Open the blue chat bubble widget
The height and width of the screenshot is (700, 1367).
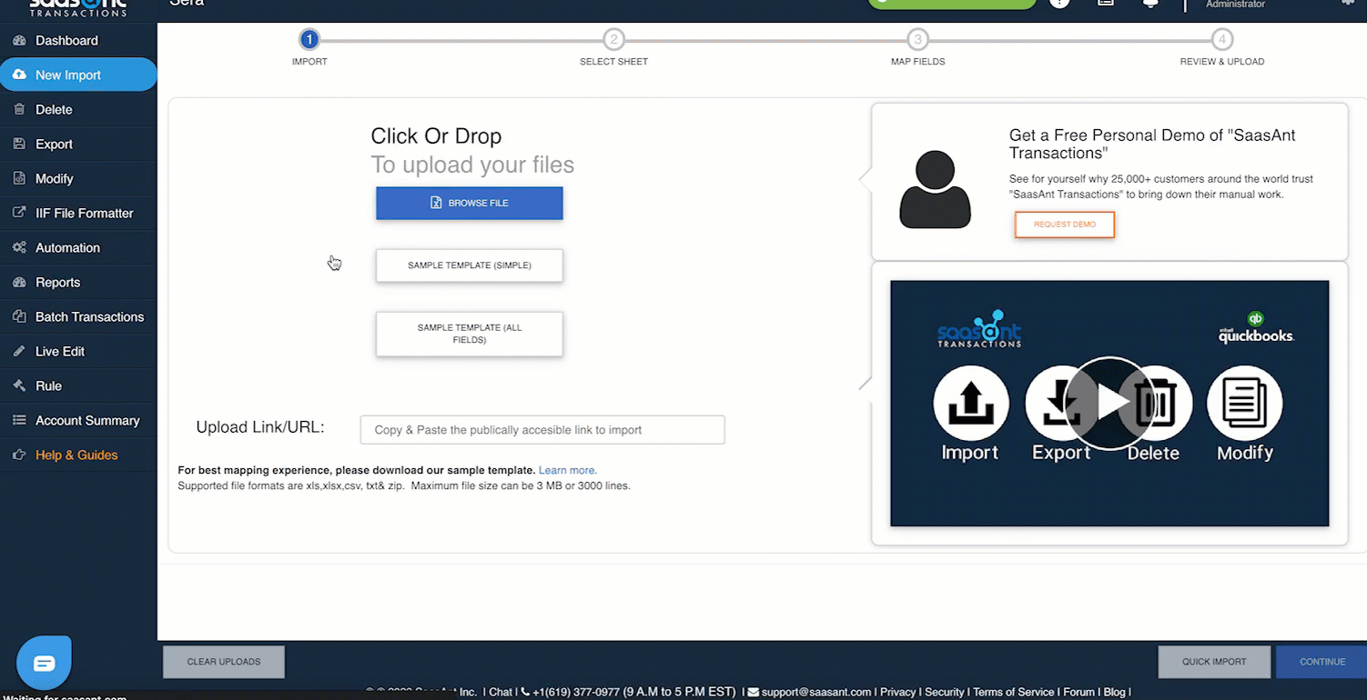click(x=44, y=663)
